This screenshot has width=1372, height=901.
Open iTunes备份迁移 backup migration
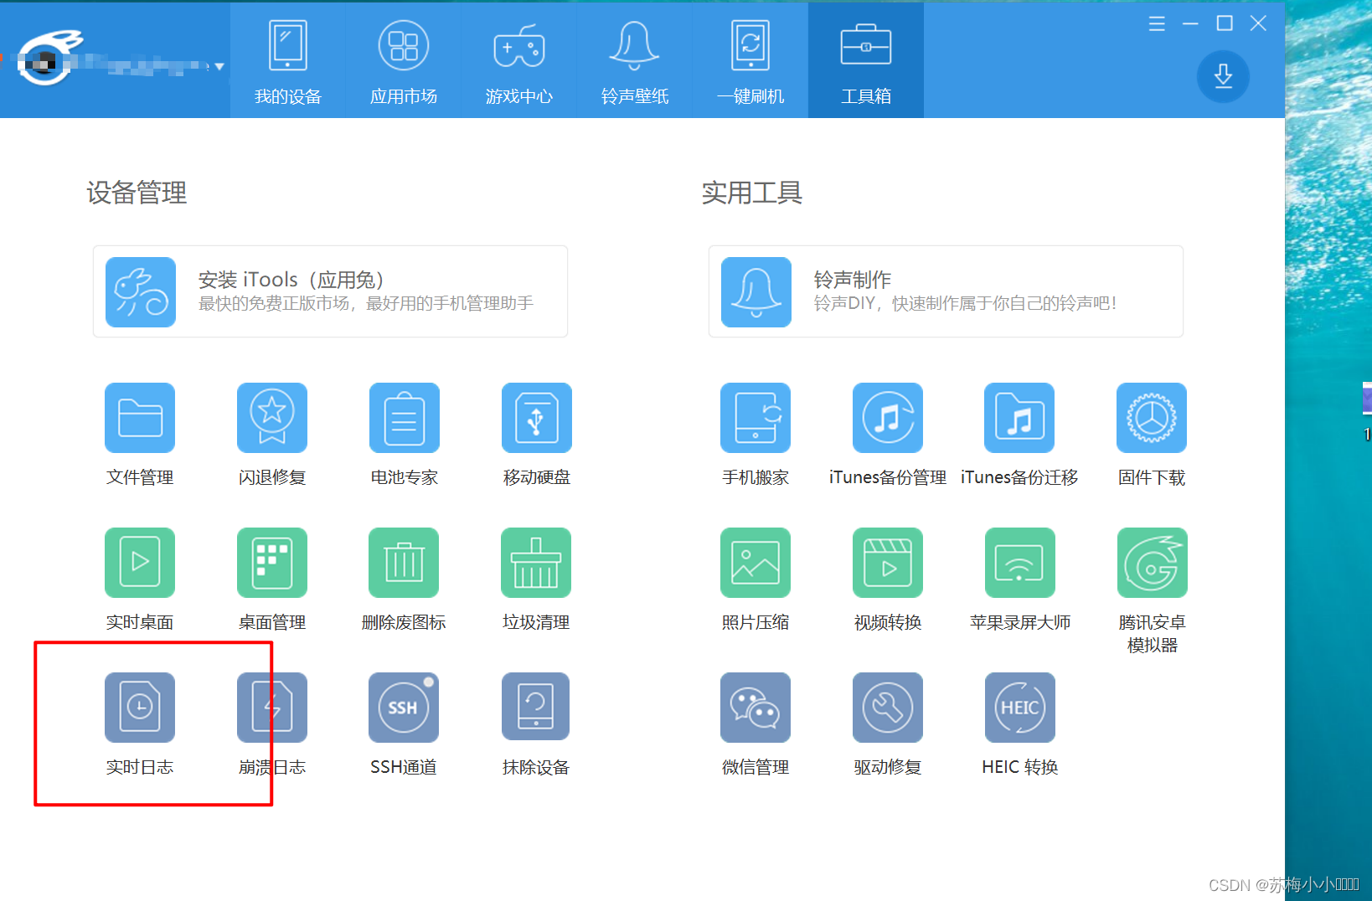1019,418
